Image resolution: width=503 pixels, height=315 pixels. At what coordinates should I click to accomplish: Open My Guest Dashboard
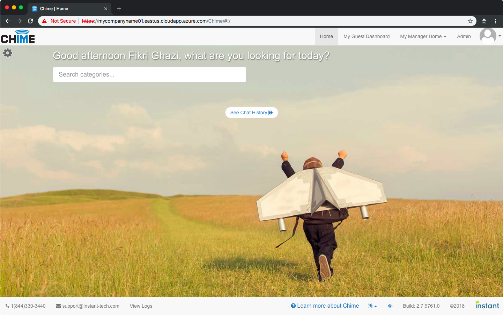pyautogui.click(x=367, y=36)
